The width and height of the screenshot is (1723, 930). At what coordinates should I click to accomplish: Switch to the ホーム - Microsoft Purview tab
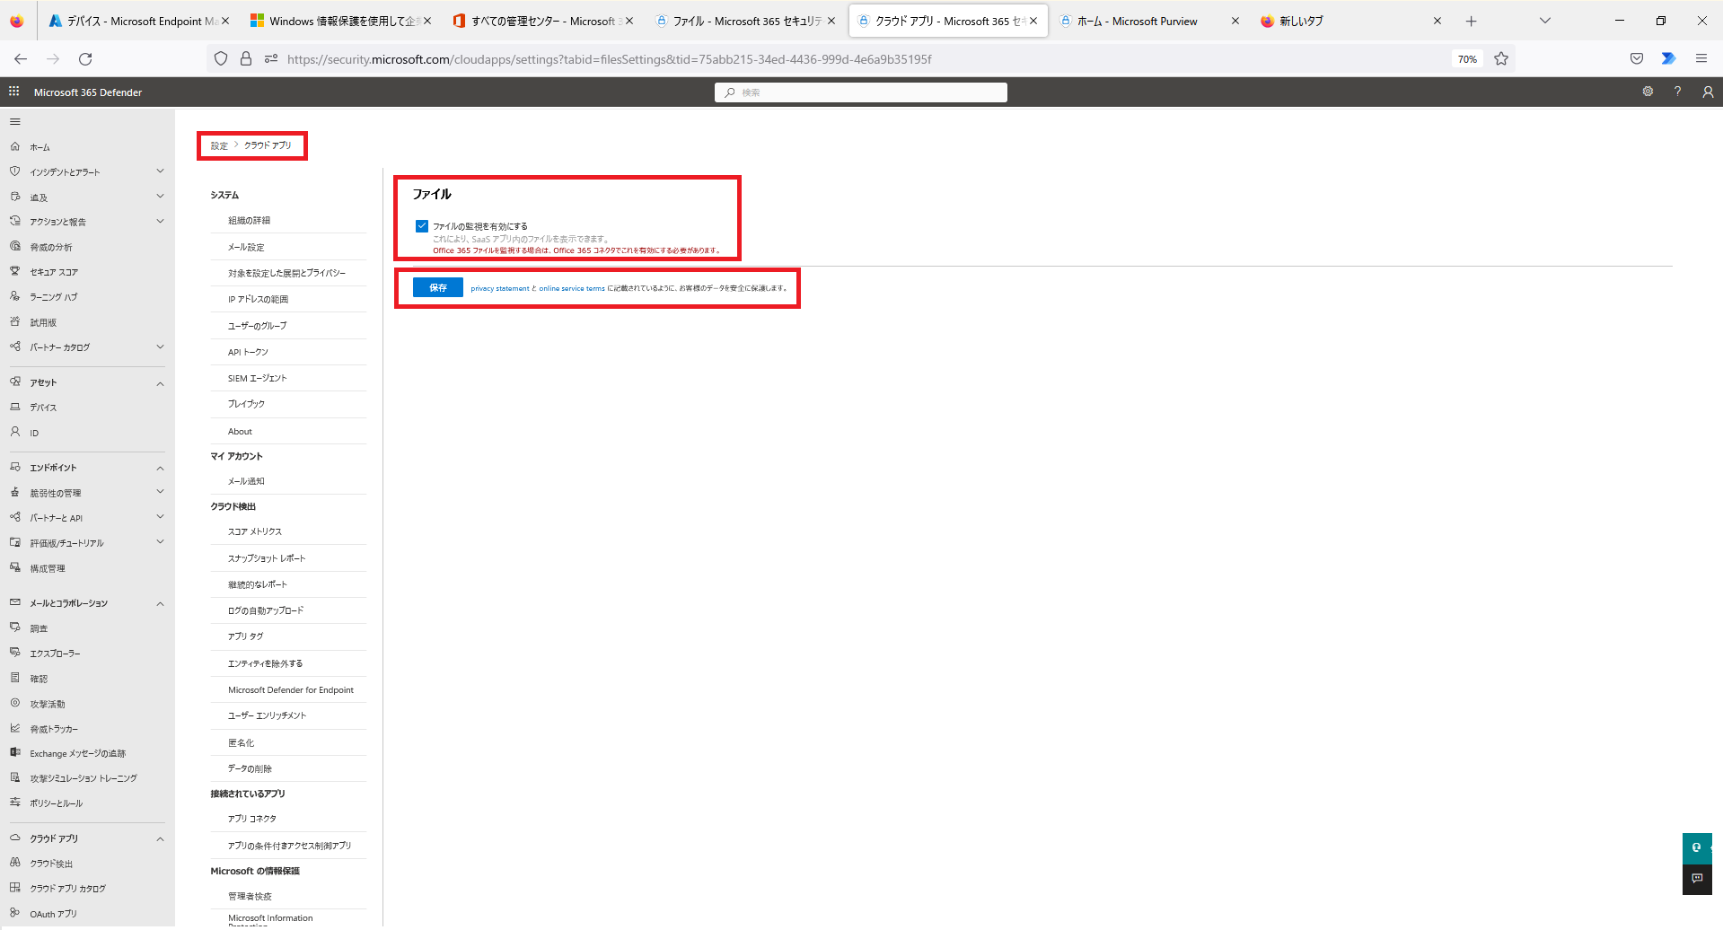tap(1149, 21)
